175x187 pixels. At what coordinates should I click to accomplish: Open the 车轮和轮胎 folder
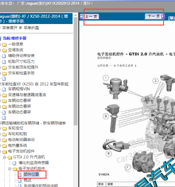pyautogui.click(x=17, y=134)
